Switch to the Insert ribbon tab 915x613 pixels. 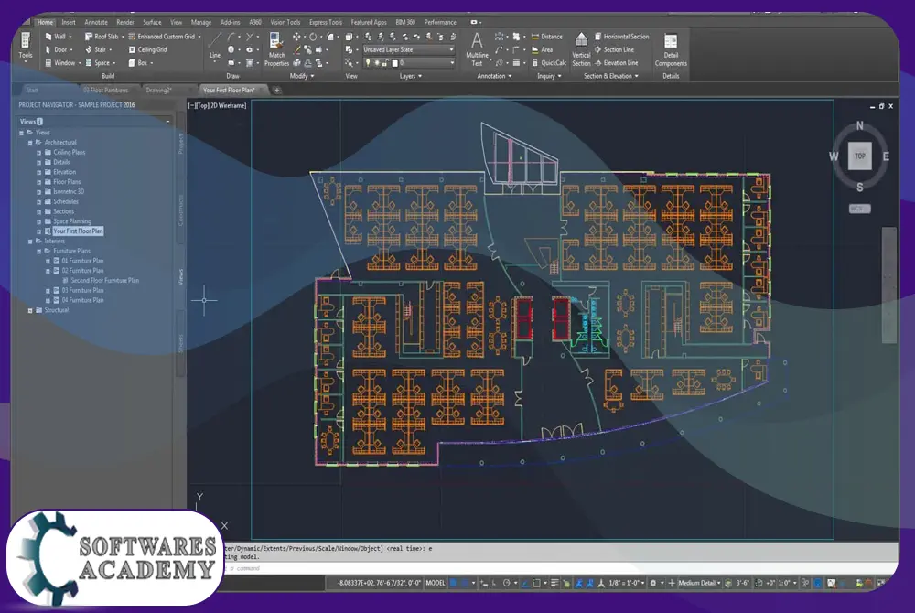[69, 22]
